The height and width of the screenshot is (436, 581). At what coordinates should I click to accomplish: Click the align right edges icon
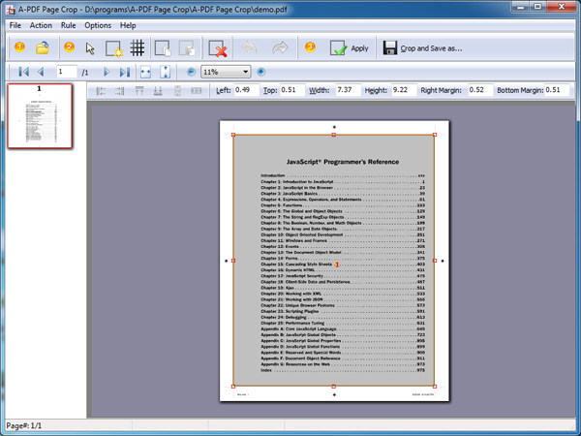[x=119, y=91]
